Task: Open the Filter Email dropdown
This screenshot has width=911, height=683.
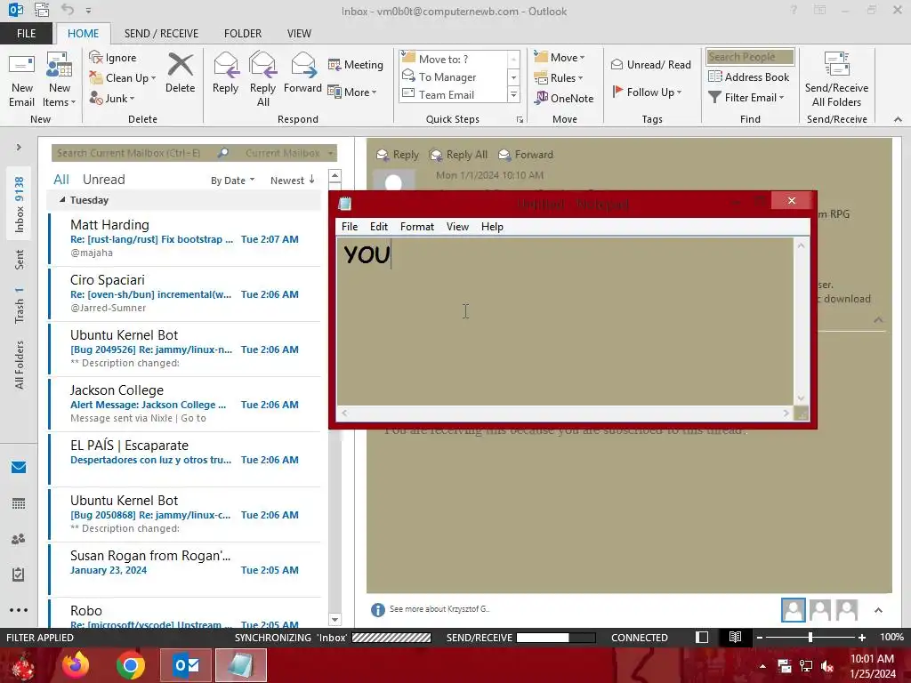Action: tap(746, 98)
